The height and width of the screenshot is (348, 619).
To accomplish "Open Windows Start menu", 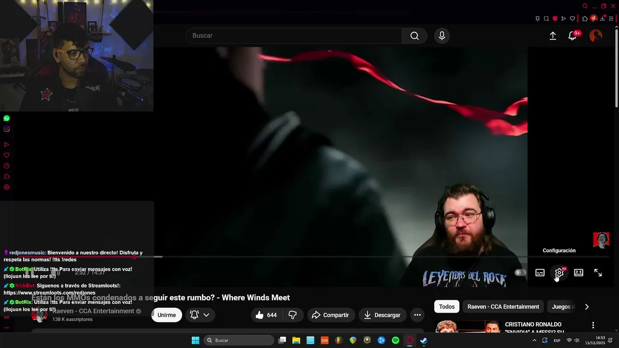I will (x=195, y=340).
